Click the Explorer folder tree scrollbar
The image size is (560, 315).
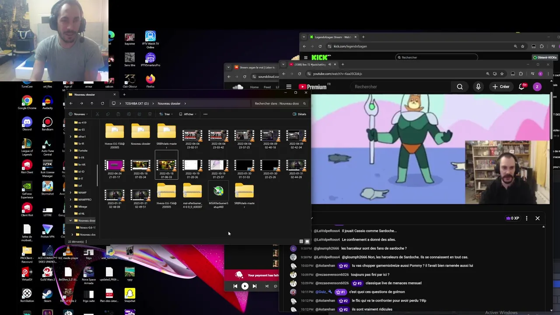pyautogui.click(x=98, y=175)
